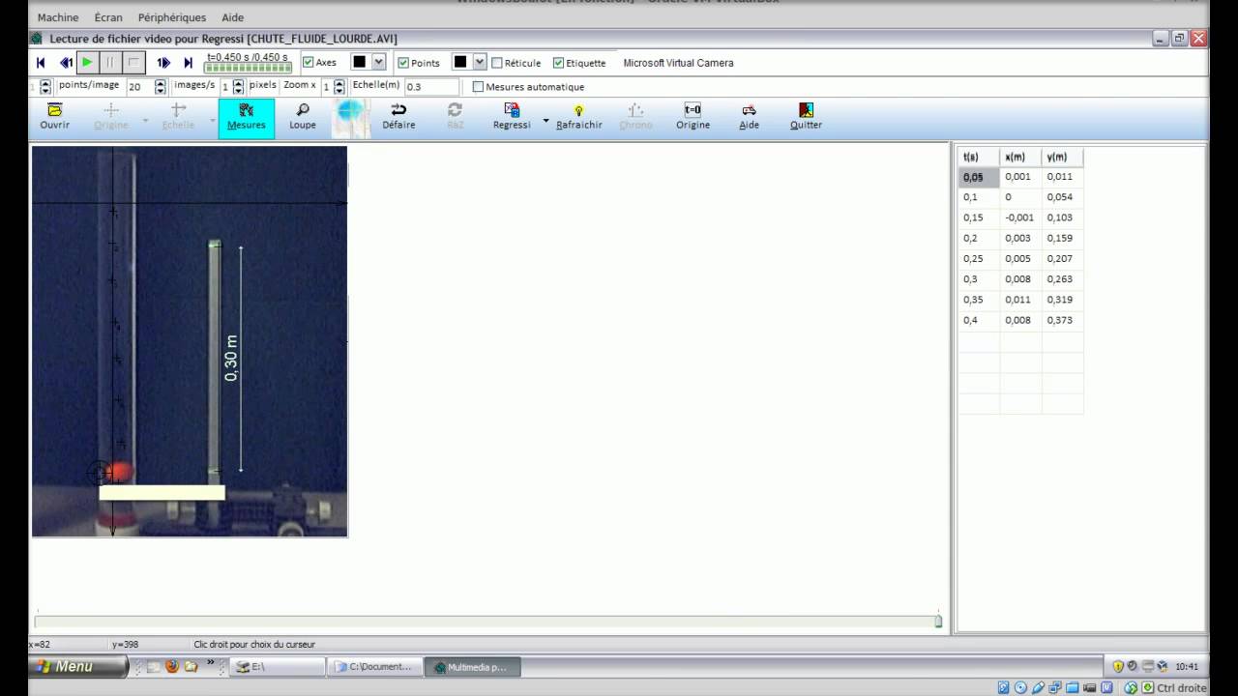Adjust the pixels spinner
The width and height of the screenshot is (1238, 696).
pos(239,87)
